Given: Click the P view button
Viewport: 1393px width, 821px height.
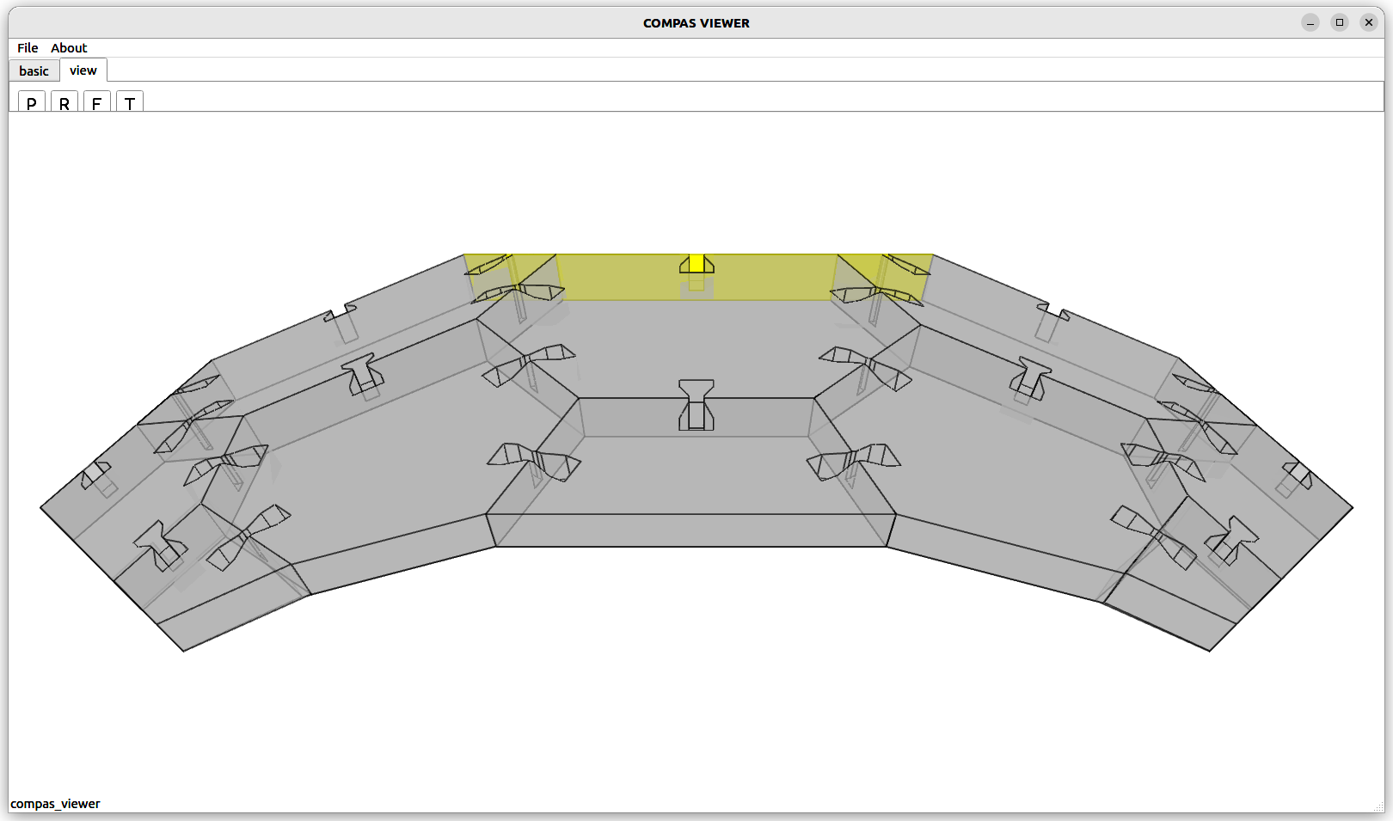Looking at the screenshot, I should 32,102.
